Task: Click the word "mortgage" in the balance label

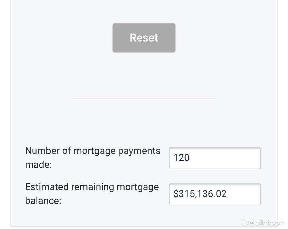Action: click(138, 187)
